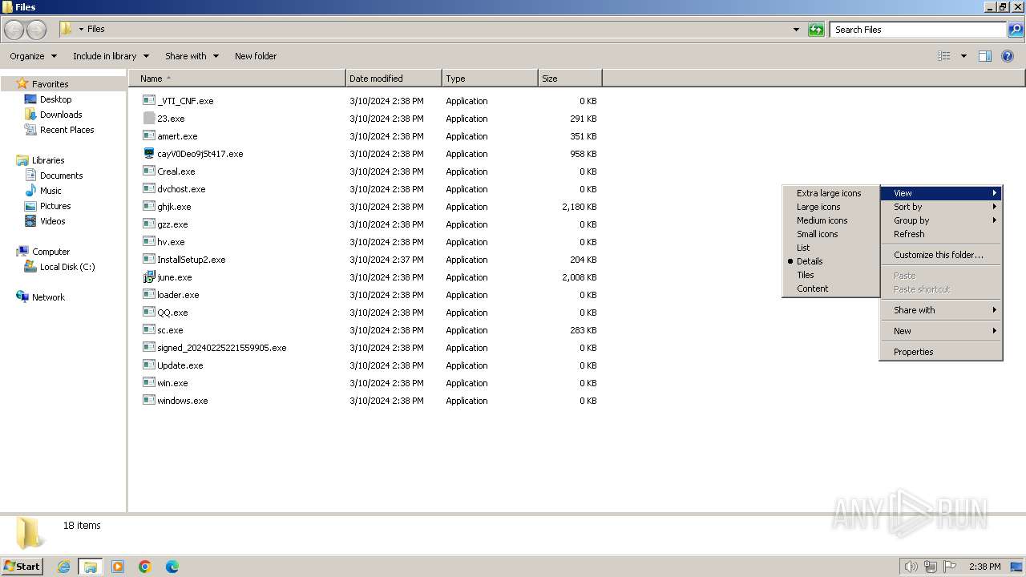The height and width of the screenshot is (577, 1026).
Task: Open Properties from context menu
Action: coord(941,352)
